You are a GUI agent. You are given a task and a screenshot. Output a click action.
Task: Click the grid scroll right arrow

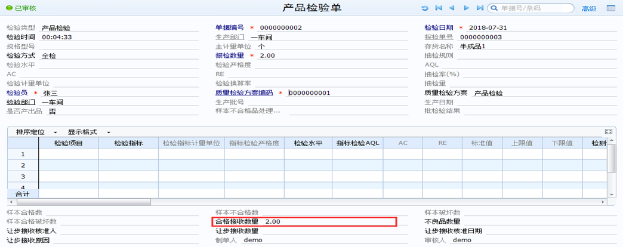[x=603, y=202]
